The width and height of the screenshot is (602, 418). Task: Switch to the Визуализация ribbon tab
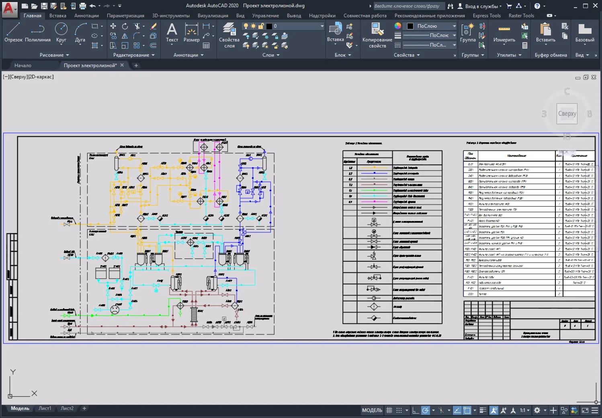pyautogui.click(x=213, y=16)
